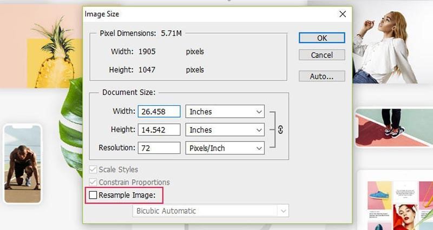Image resolution: width=433 pixels, height=230 pixels.
Task: Close the Image Size dialog
Action: pos(342,14)
